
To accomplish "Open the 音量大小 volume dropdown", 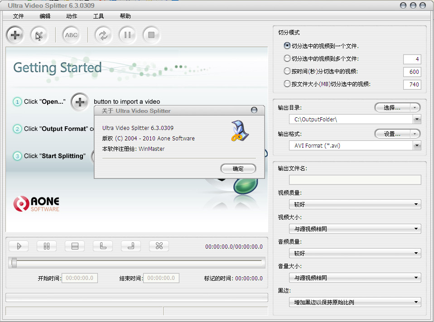I will point(355,278).
